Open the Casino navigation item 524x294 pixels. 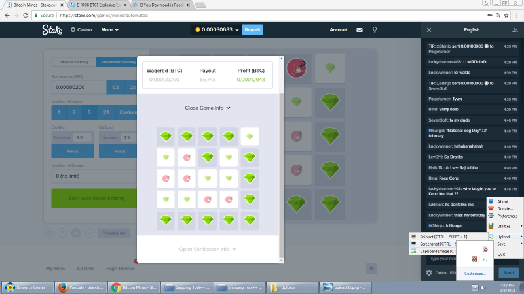click(x=81, y=29)
